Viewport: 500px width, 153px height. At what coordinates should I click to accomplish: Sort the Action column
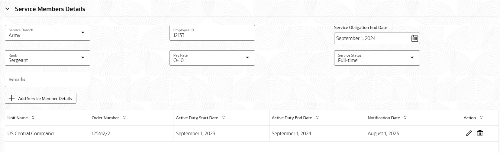click(x=481, y=117)
